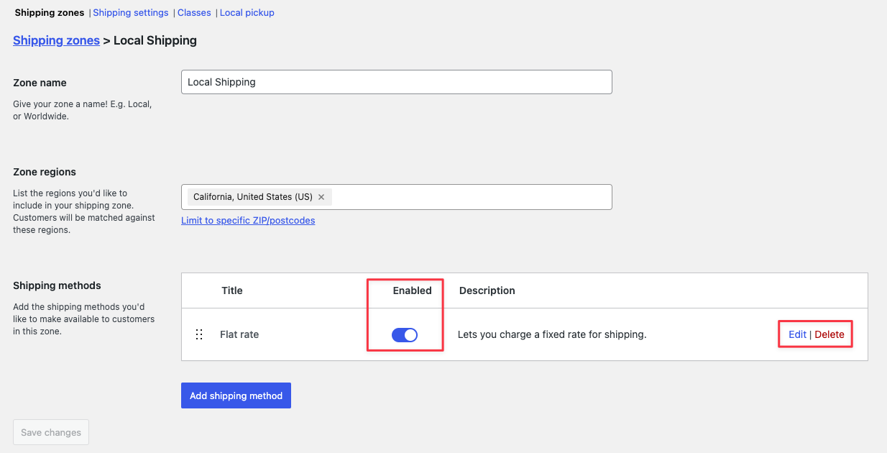Open the Classes tab
887x453 pixels.
(x=194, y=12)
